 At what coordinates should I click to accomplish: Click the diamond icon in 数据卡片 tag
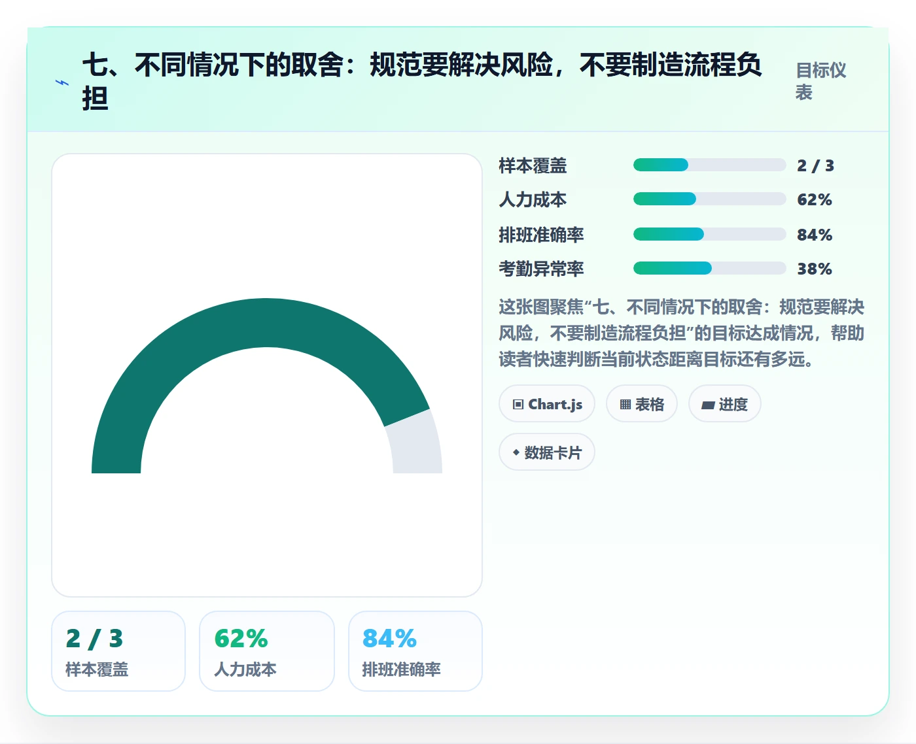pos(516,452)
